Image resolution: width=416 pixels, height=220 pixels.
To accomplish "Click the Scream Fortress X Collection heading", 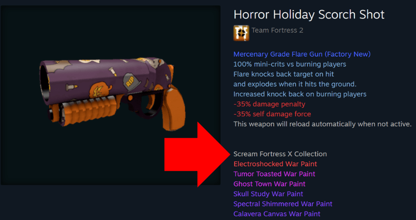I will [280, 154].
